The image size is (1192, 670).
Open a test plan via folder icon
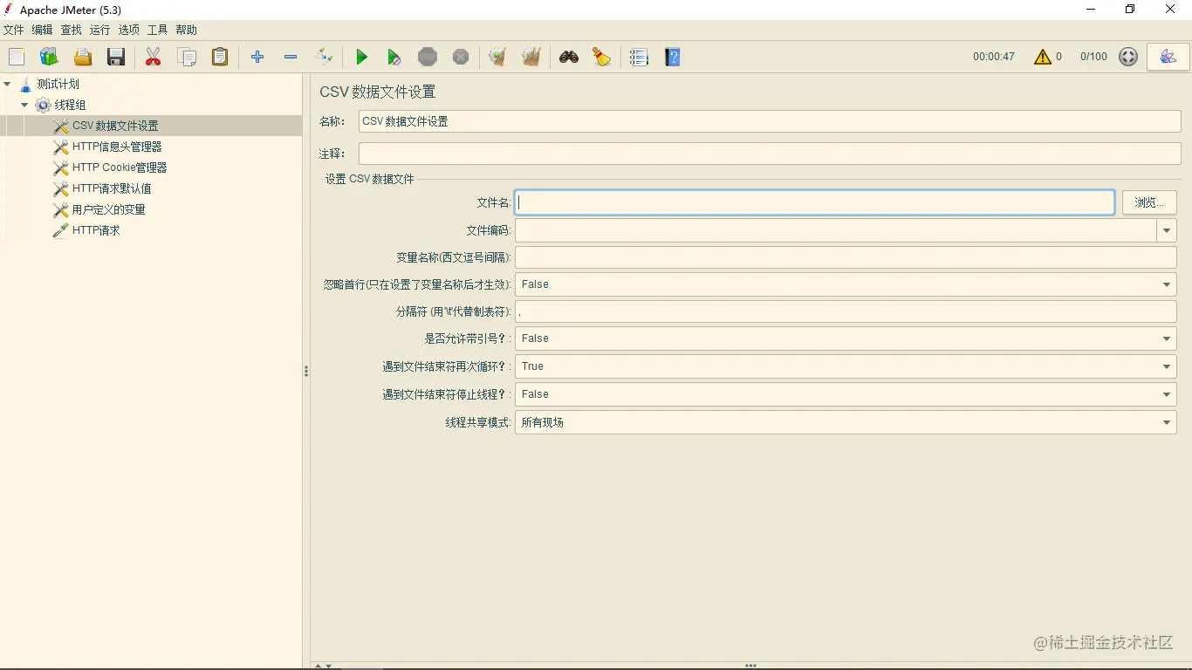(x=83, y=57)
